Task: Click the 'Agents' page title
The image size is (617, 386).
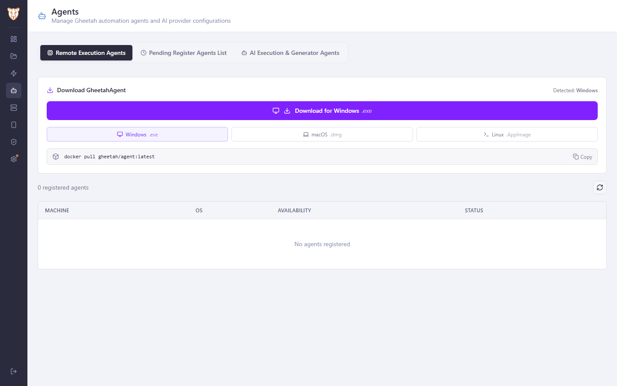Action: click(x=65, y=12)
